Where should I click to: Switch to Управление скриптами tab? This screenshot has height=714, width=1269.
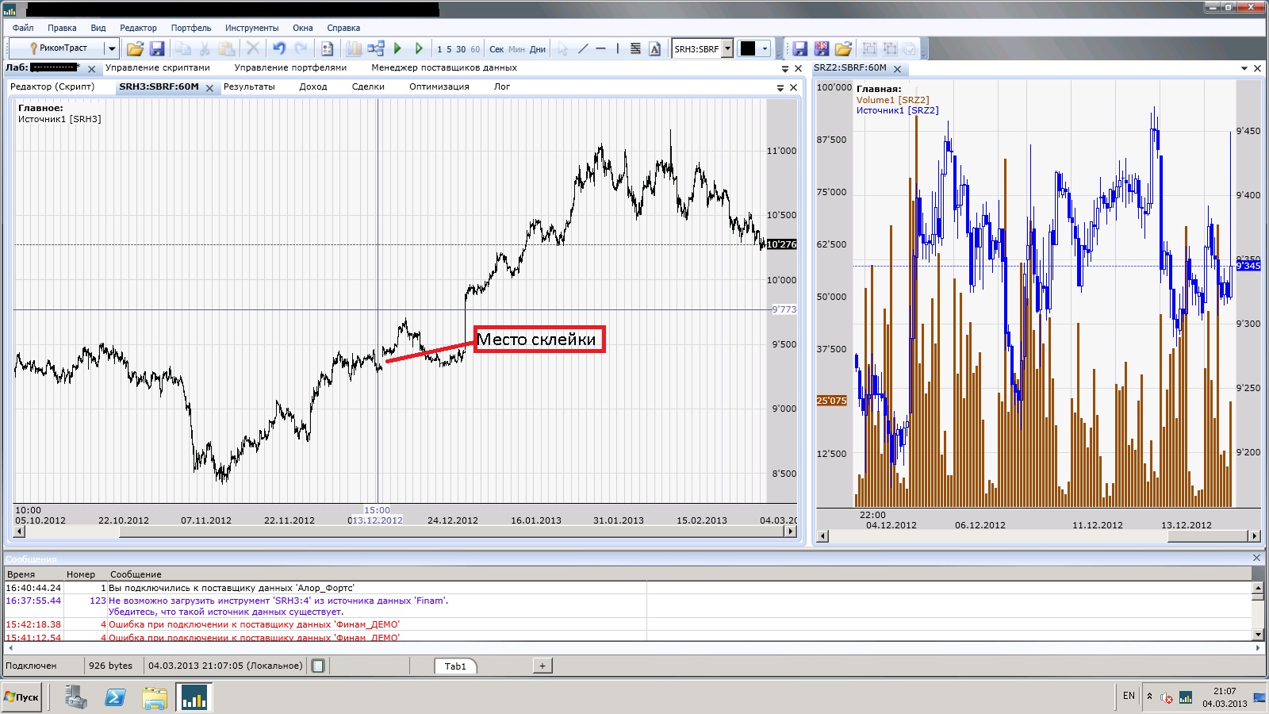point(158,67)
